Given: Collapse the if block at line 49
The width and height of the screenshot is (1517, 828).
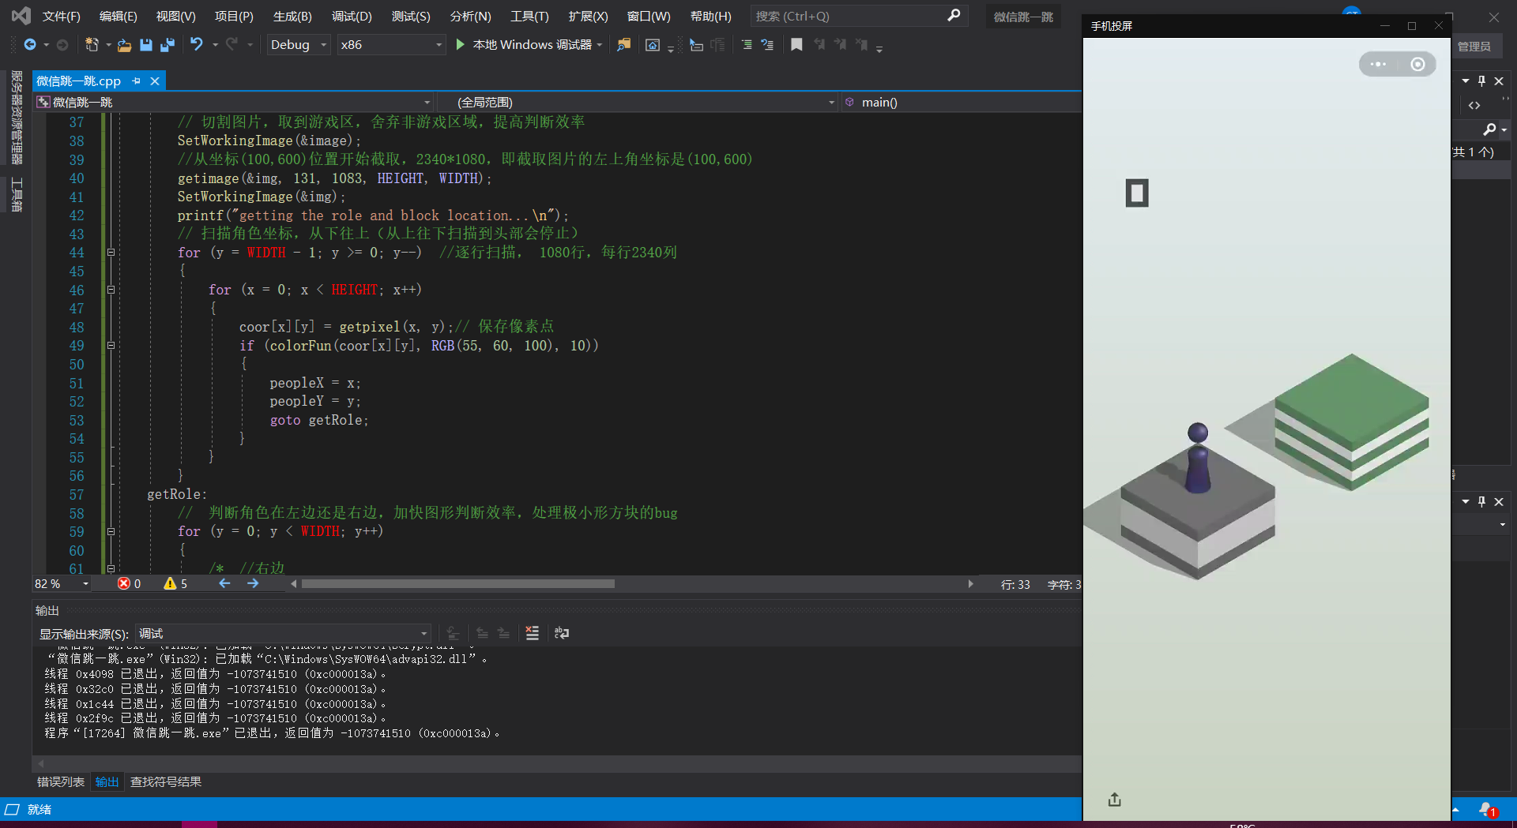Looking at the screenshot, I should 111,346.
